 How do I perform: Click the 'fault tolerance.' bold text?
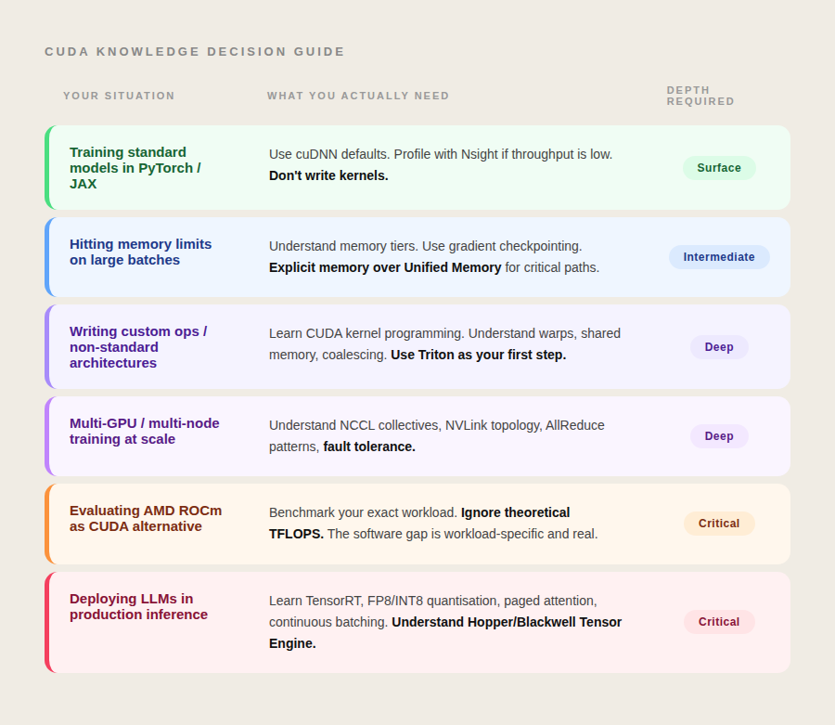point(369,447)
